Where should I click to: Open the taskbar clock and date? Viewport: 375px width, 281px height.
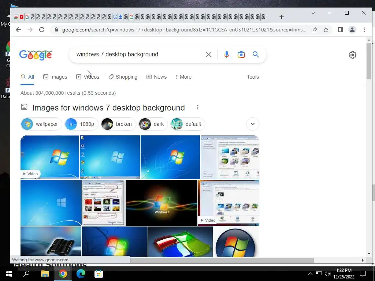point(344,274)
